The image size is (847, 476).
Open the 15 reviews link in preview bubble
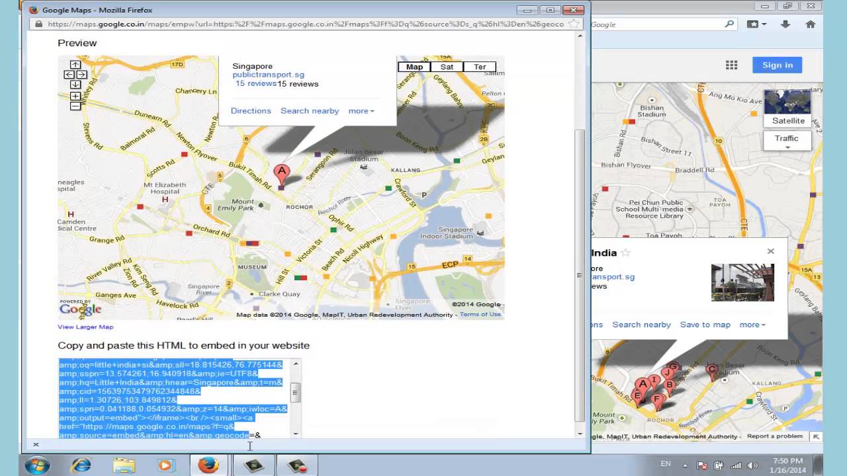pos(256,83)
